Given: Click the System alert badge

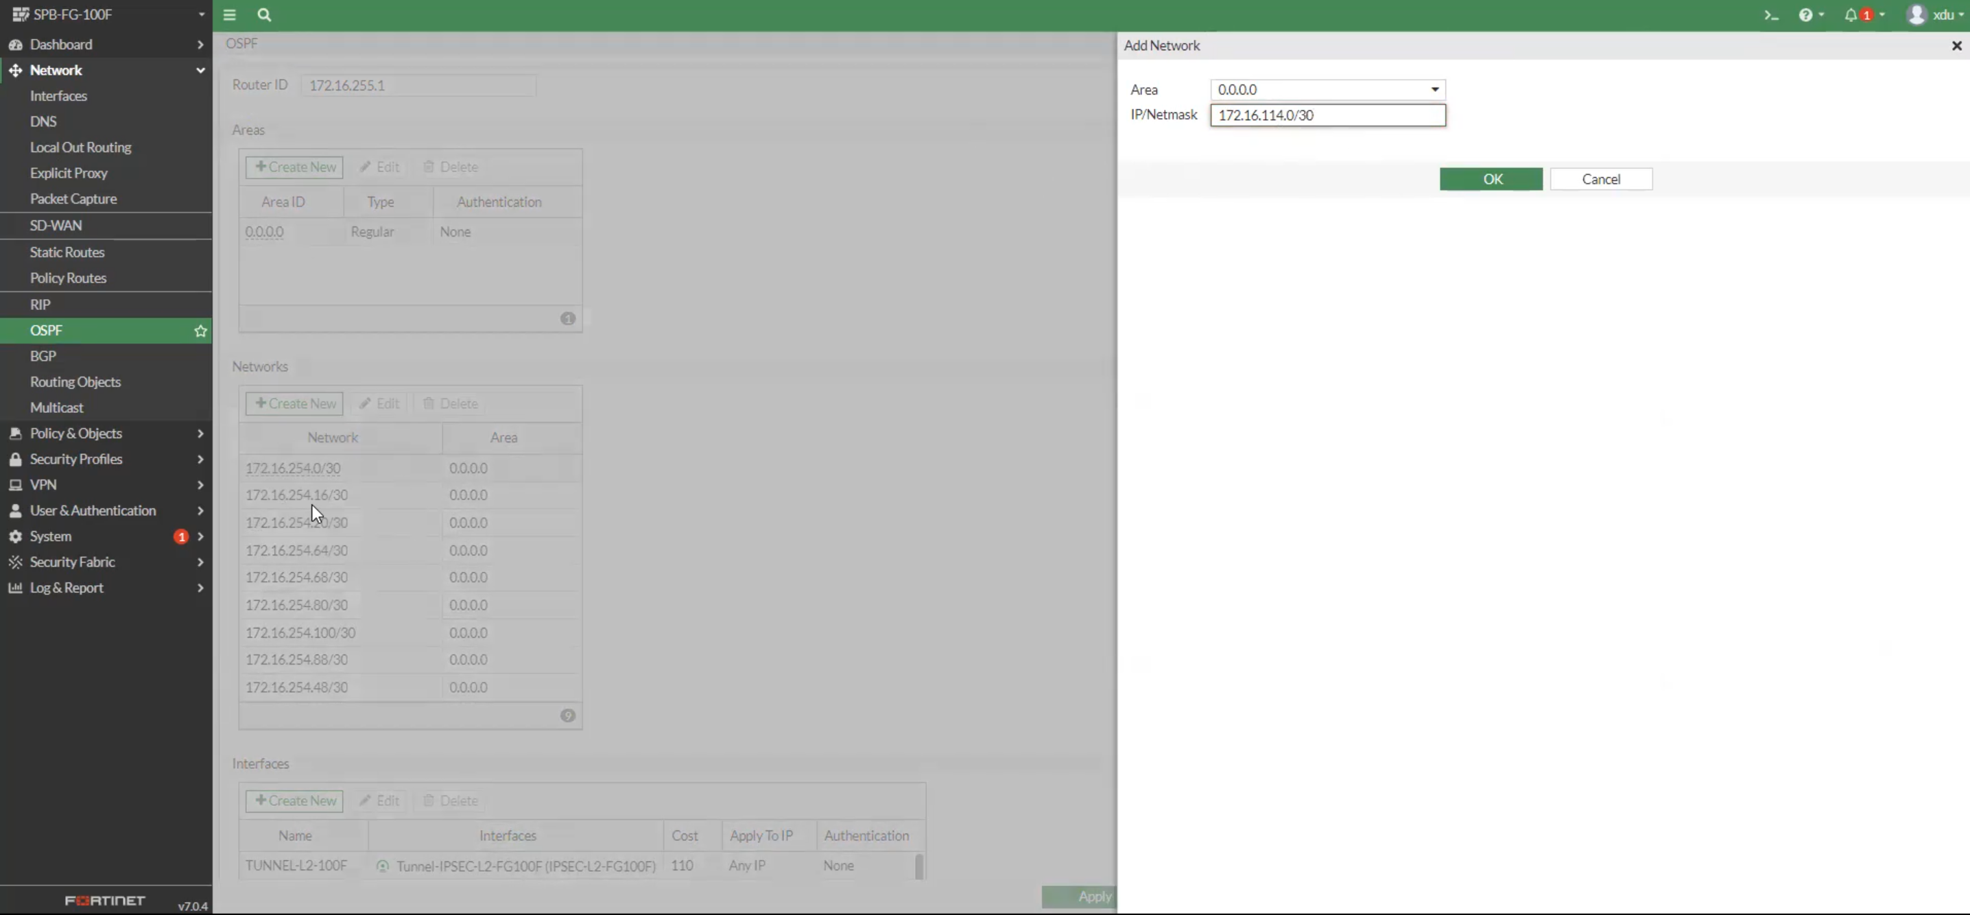Looking at the screenshot, I should pos(180,536).
